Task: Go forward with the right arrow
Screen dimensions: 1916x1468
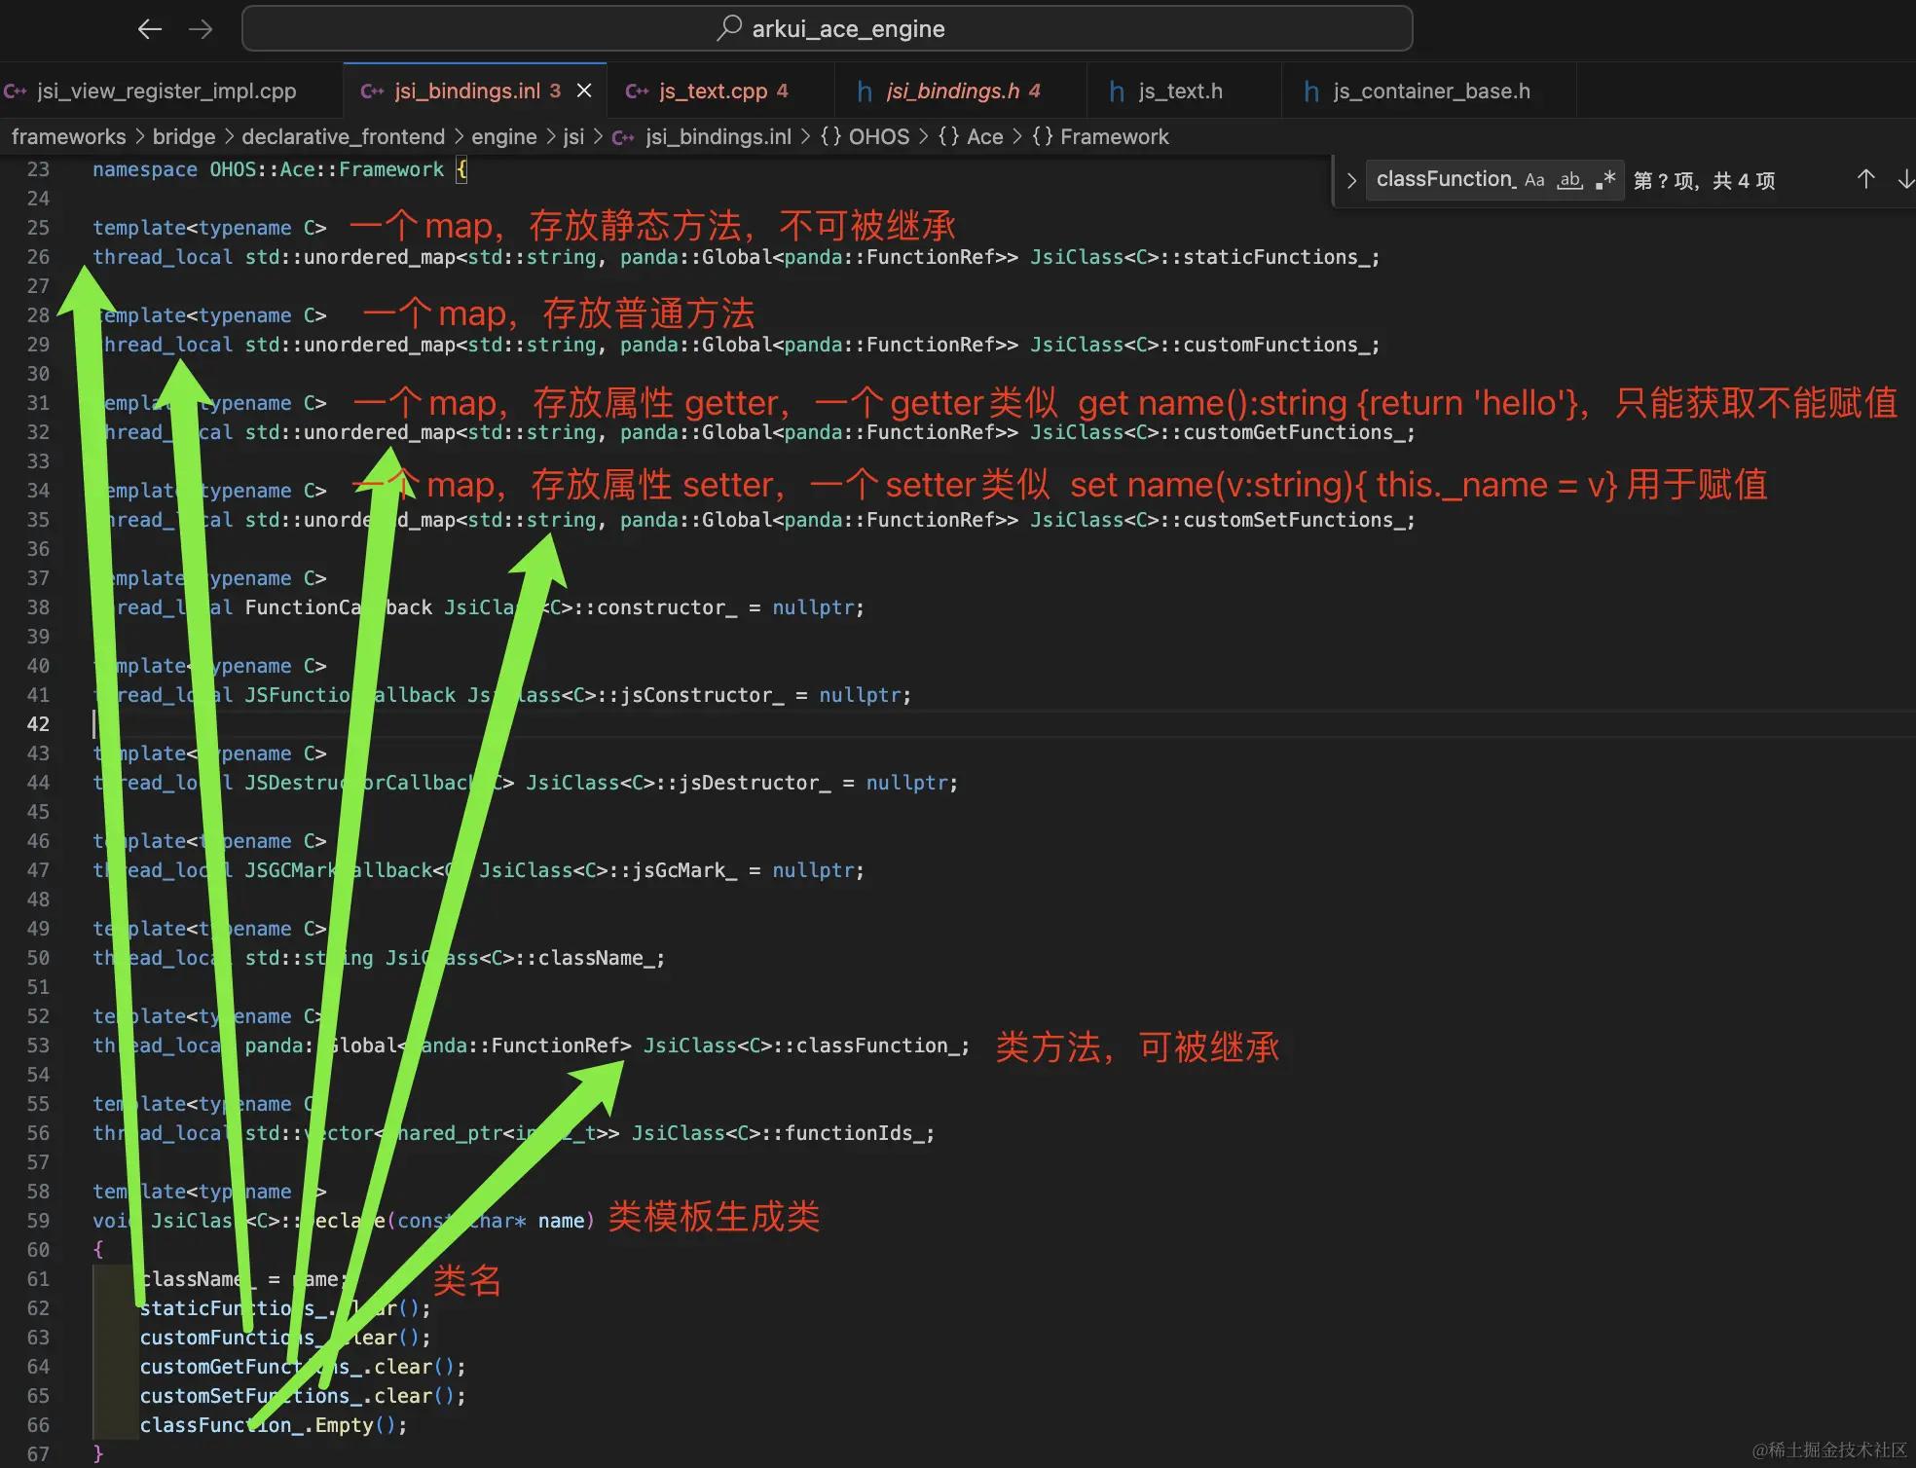Action: pos(201,29)
